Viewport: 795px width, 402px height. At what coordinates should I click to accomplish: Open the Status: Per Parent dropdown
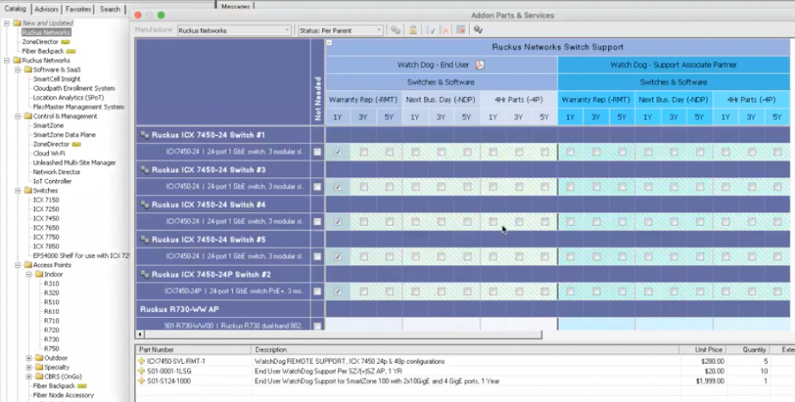tap(341, 30)
